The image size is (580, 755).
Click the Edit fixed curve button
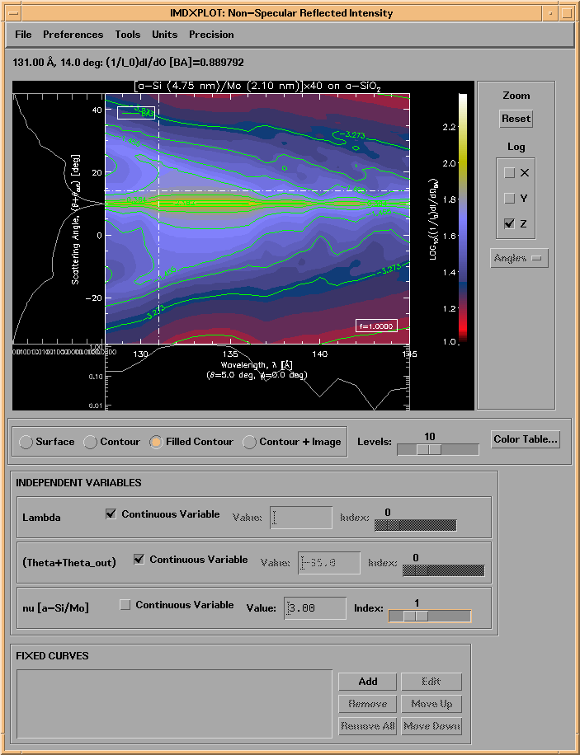431,682
